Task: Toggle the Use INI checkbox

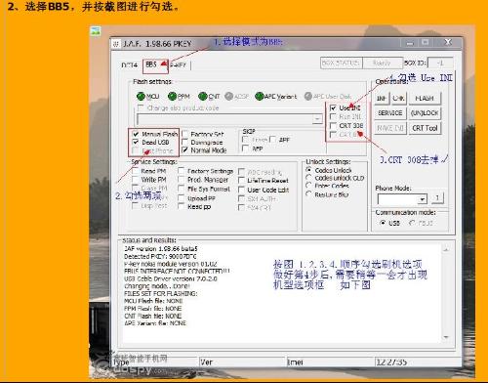Action: [x=333, y=107]
